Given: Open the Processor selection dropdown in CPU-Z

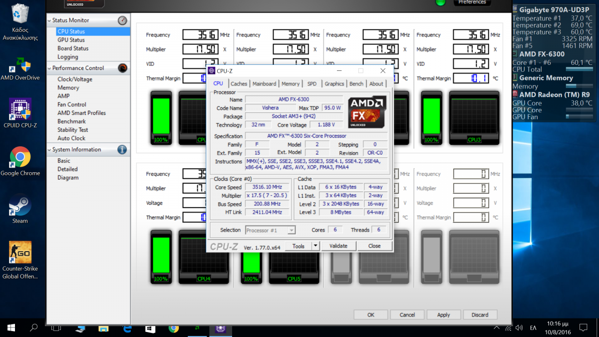Looking at the screenshot, I should point(271,230).
